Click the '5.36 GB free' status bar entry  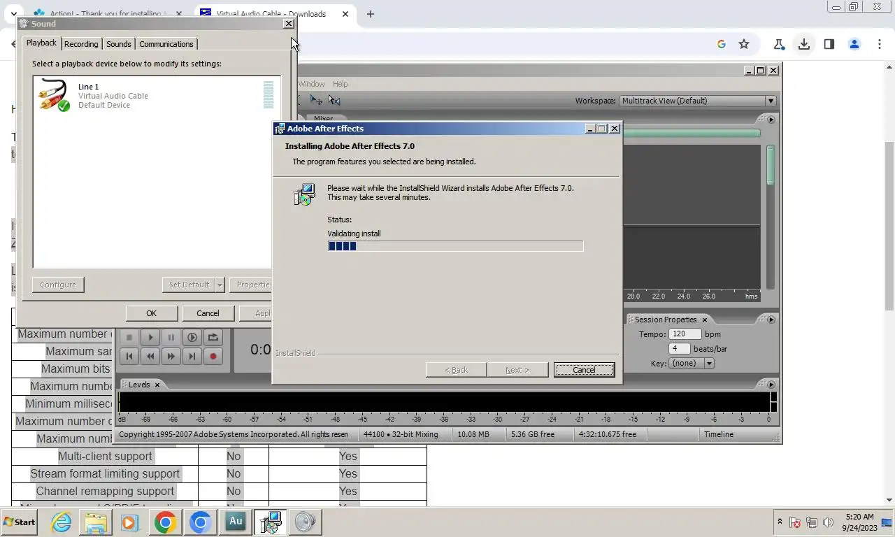[x=533, y=434]
